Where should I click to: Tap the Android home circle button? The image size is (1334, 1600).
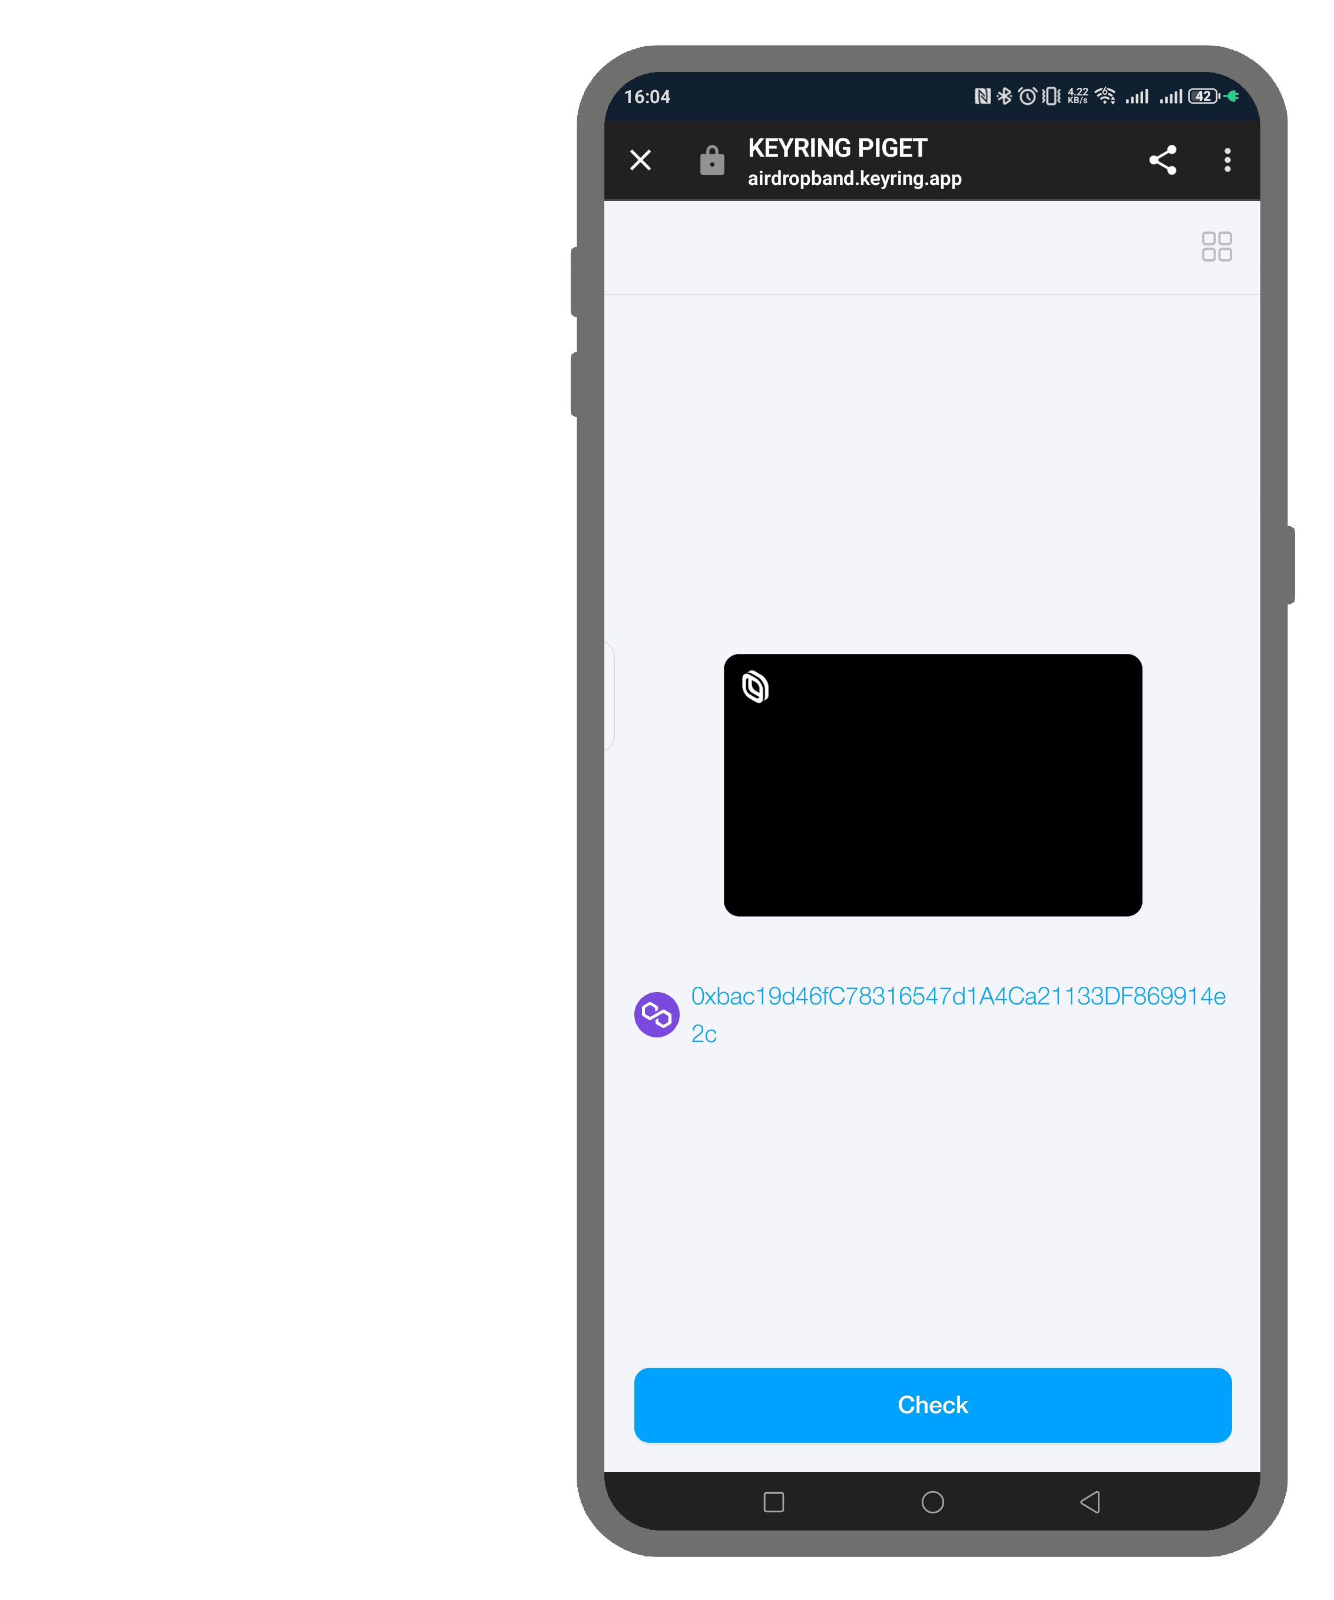(x=932, y=1502)
